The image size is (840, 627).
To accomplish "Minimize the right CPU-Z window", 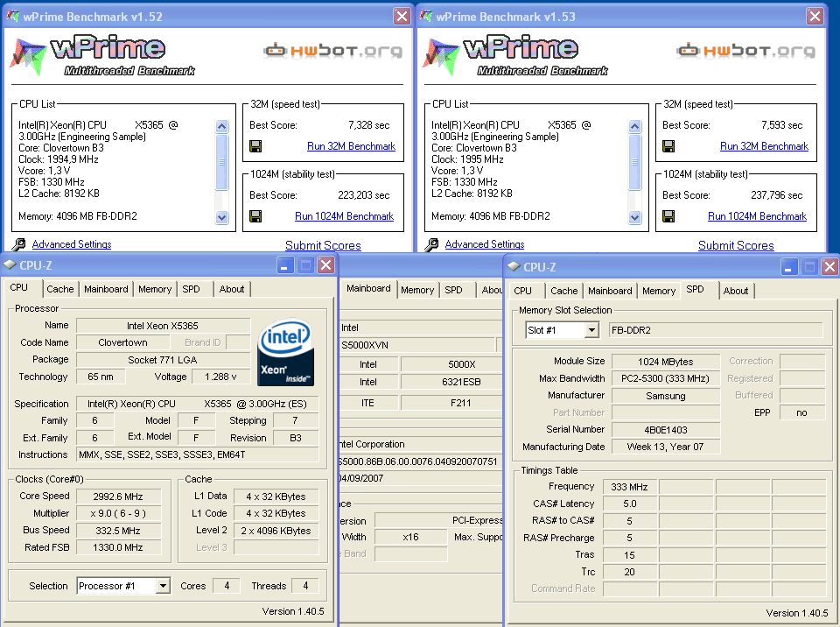I will tap(788, 266).
